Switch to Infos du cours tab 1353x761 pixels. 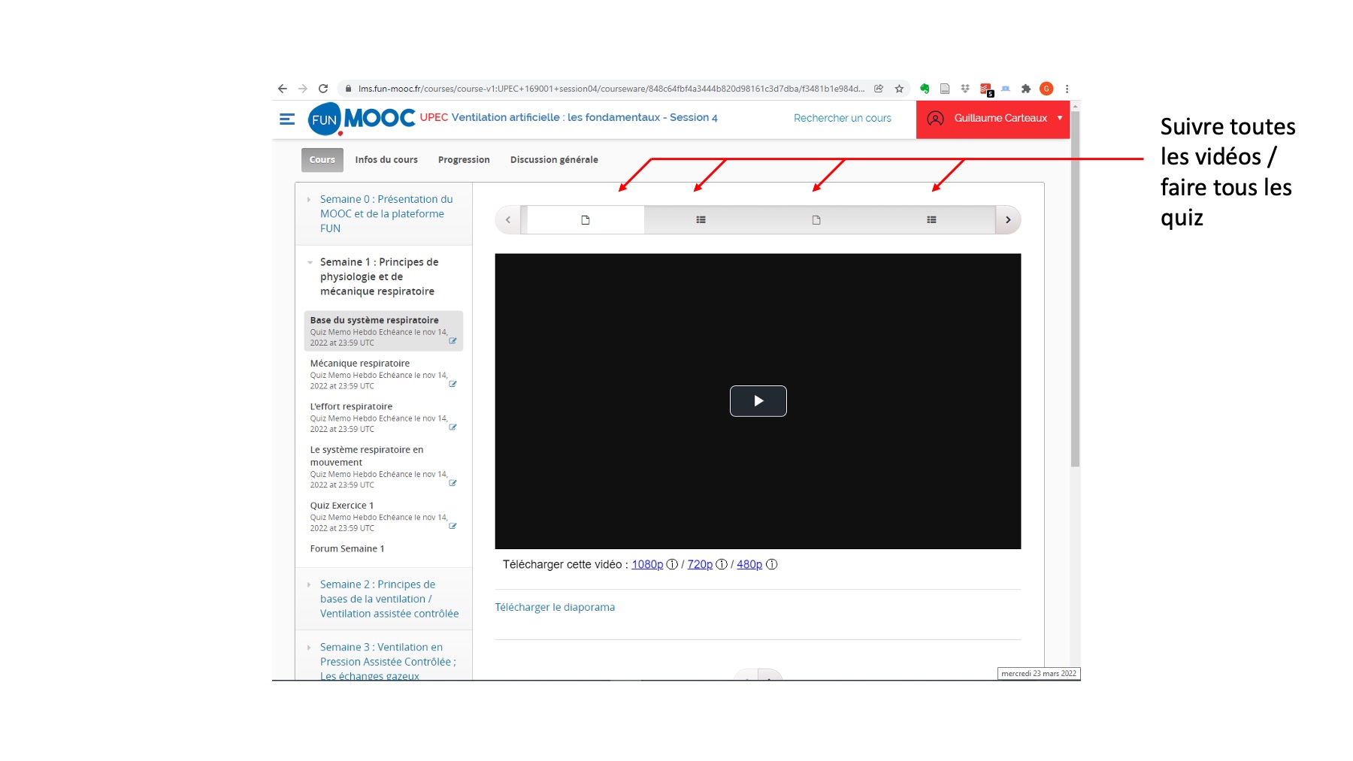(386, 160)
